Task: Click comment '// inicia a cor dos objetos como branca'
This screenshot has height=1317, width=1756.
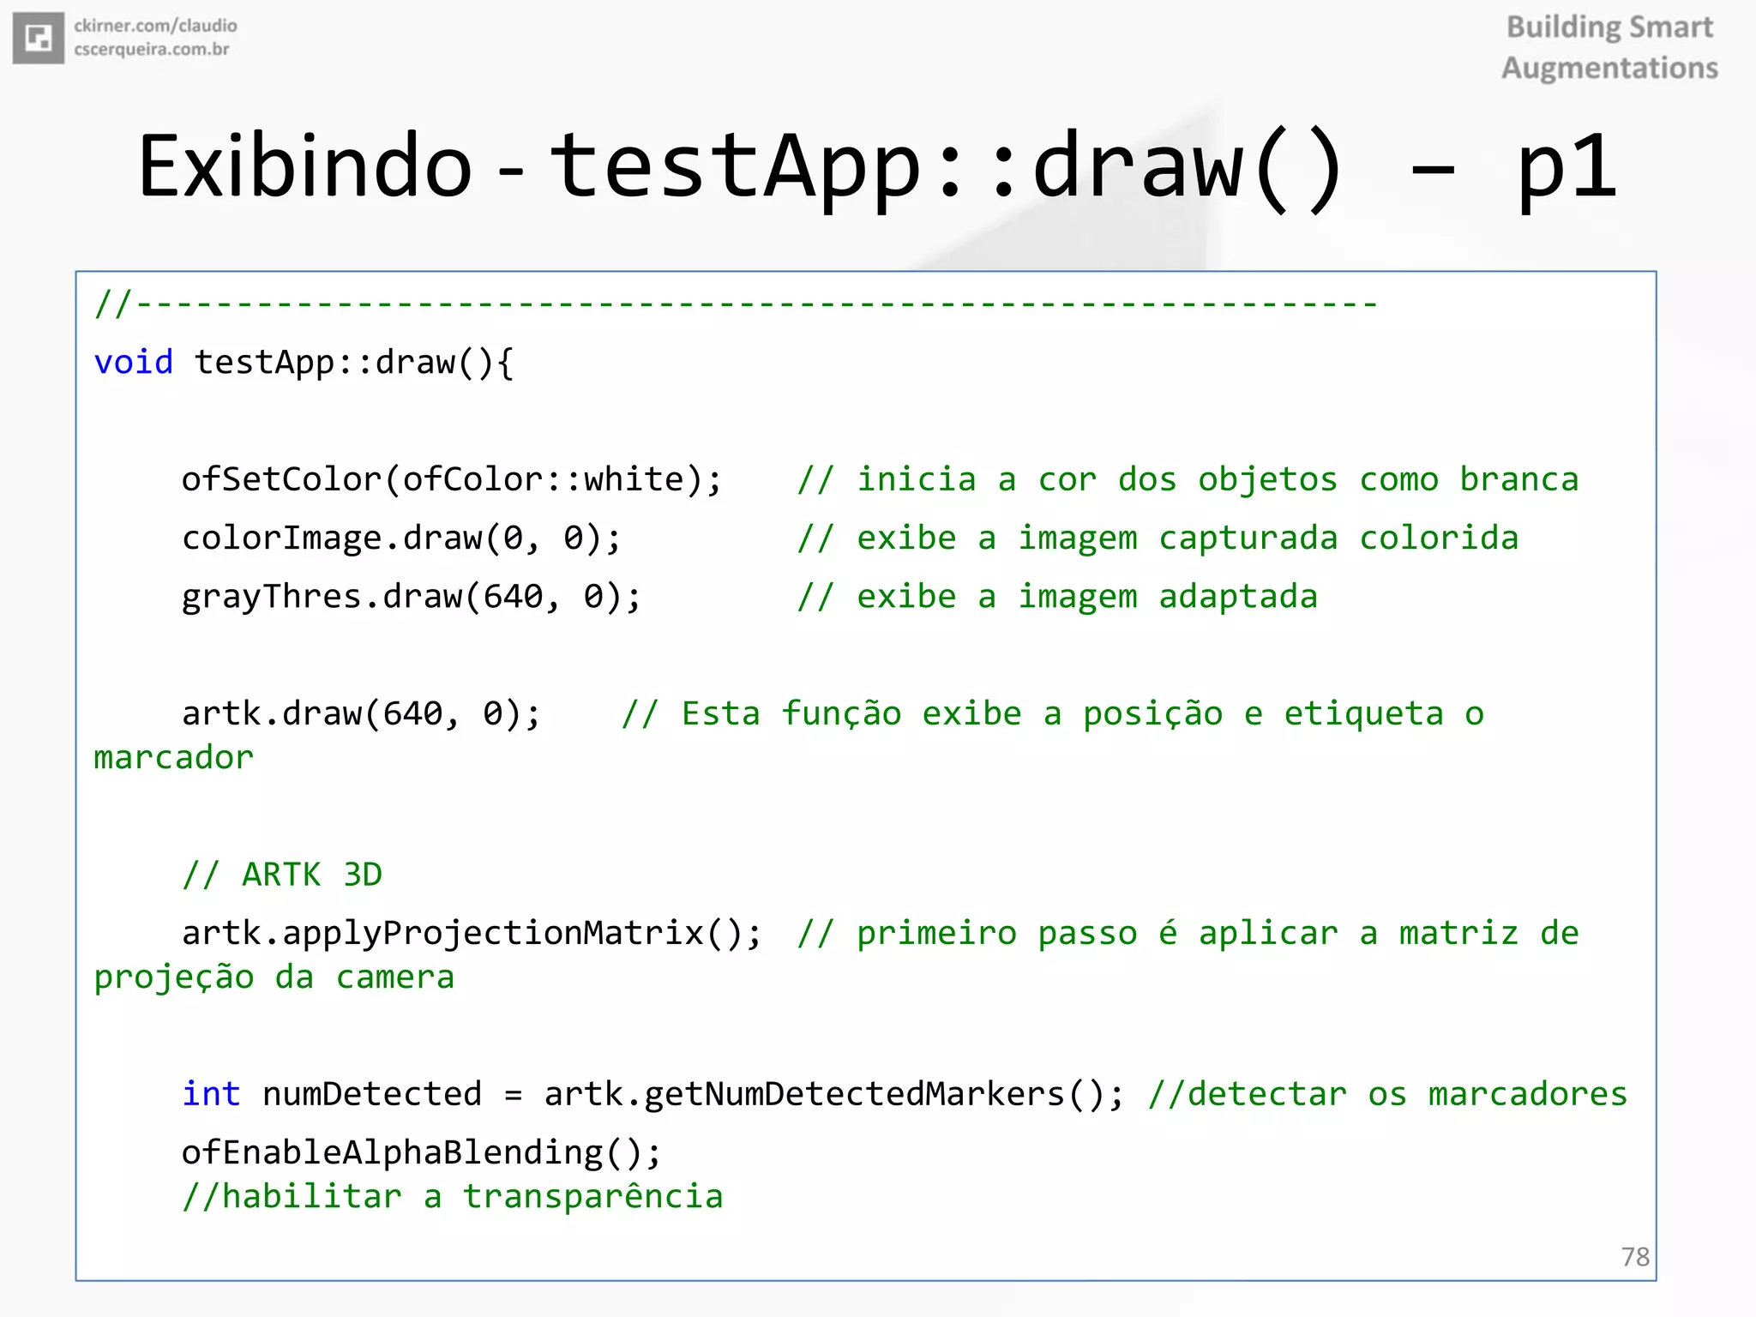Action: (x=1188, y=479)
